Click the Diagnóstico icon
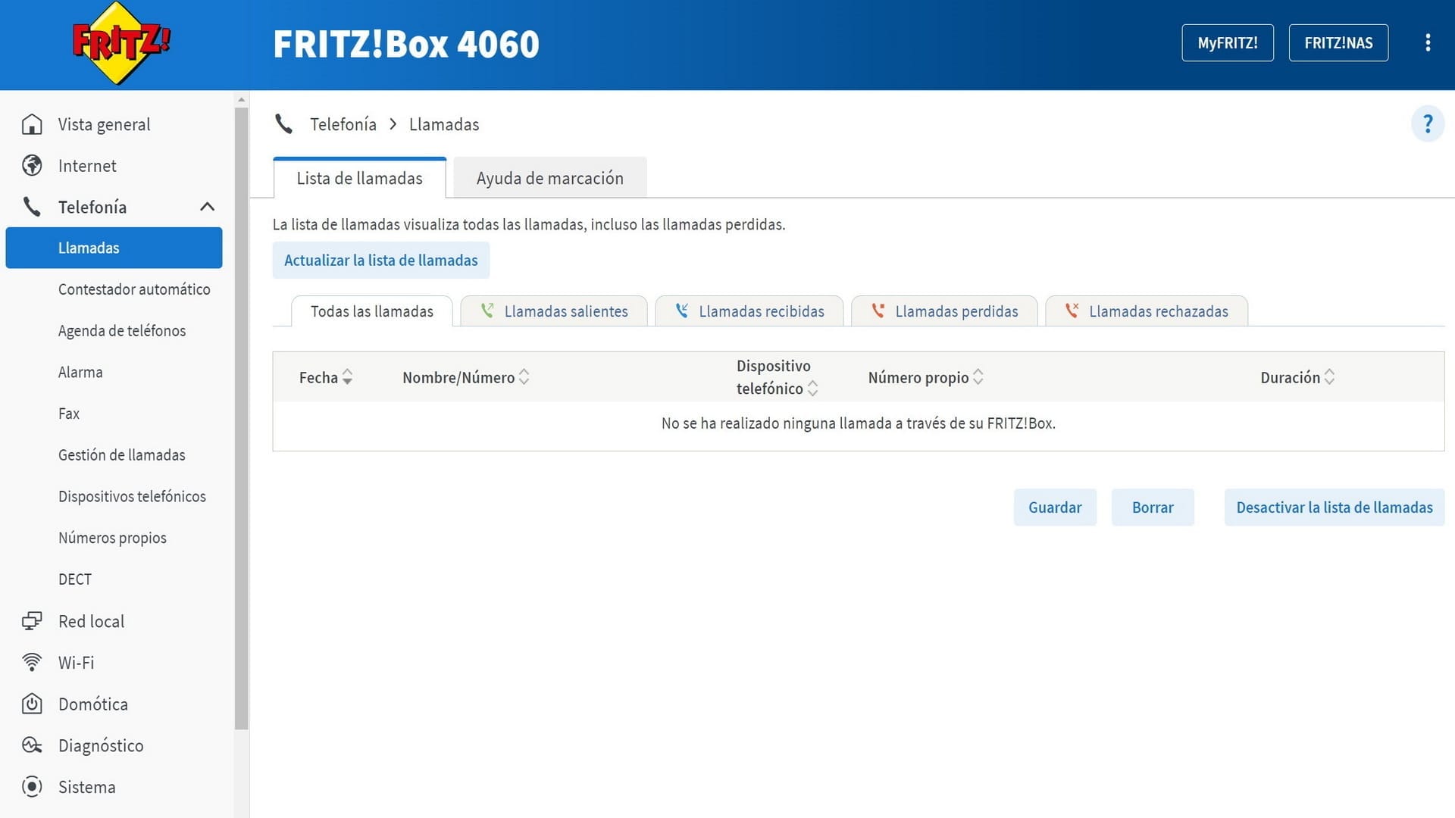Image resolution: width=1455 pixels, height=818 pixels. pos(32,745)
